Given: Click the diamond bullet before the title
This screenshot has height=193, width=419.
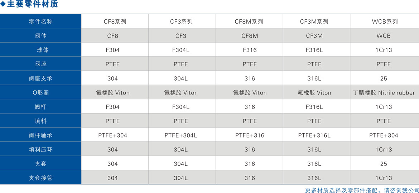Looking at the screenshot, I should (3, 5).
